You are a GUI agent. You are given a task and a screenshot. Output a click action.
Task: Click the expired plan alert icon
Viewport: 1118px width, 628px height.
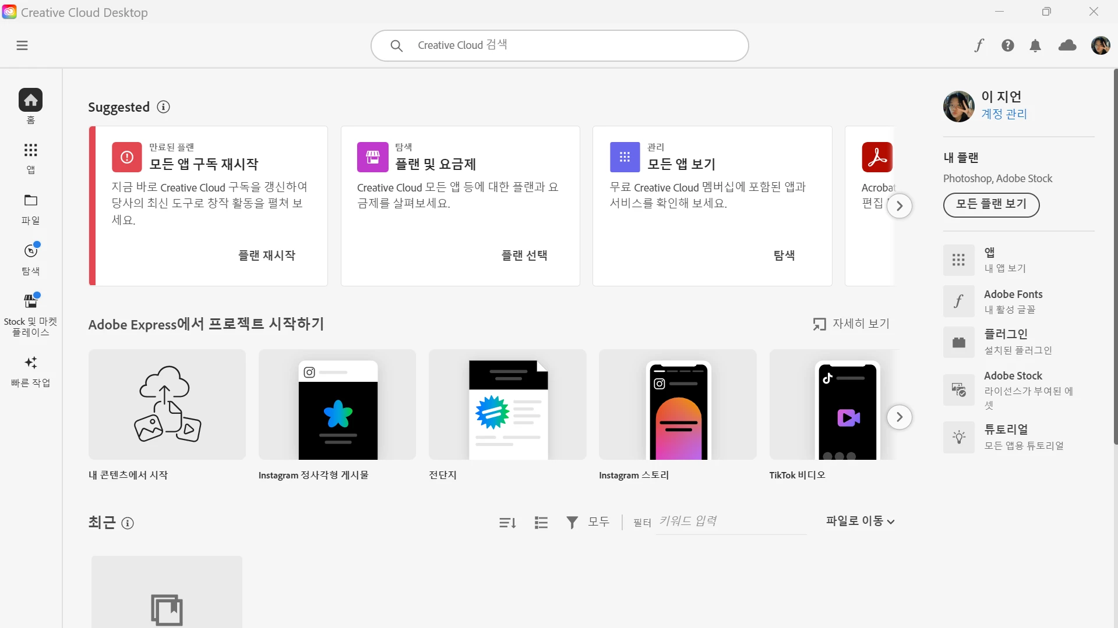coord(127,157)
